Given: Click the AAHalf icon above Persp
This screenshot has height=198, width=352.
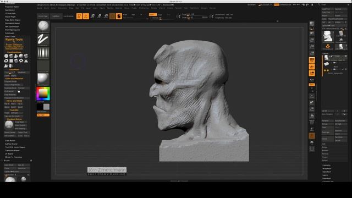Looking at the screenshot, I should click(312, 53).
